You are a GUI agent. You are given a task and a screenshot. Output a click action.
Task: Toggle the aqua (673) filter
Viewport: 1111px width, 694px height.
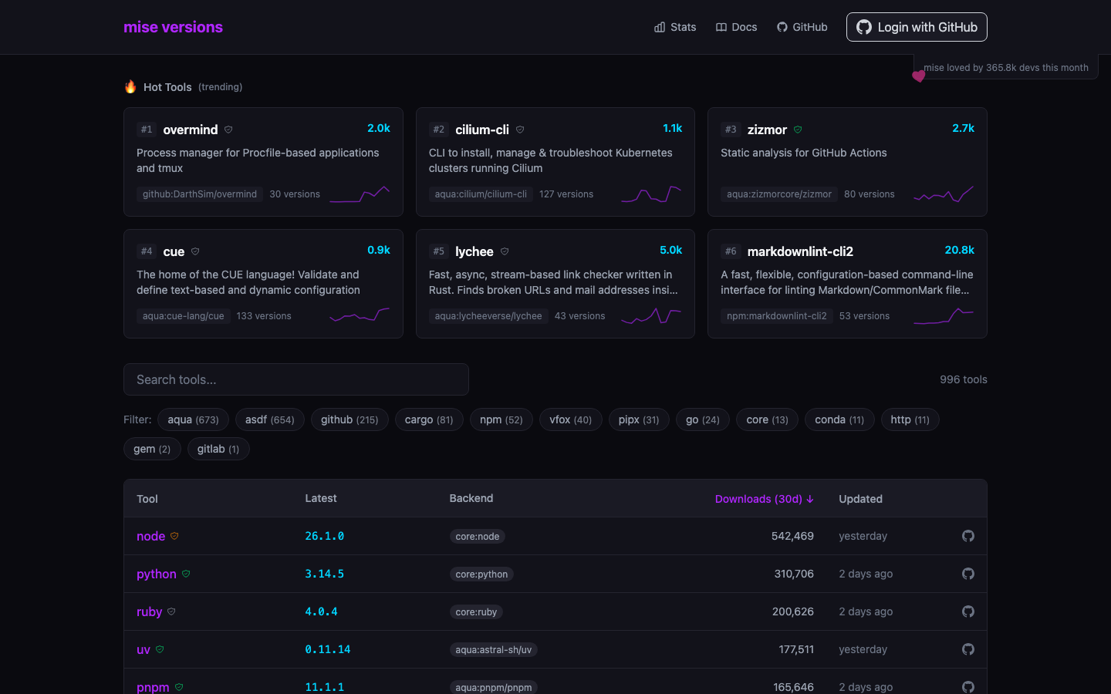tap(193, 419)
